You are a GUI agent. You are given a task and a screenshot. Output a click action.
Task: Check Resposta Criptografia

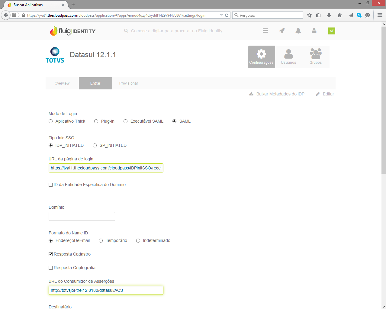pos(50,268)
